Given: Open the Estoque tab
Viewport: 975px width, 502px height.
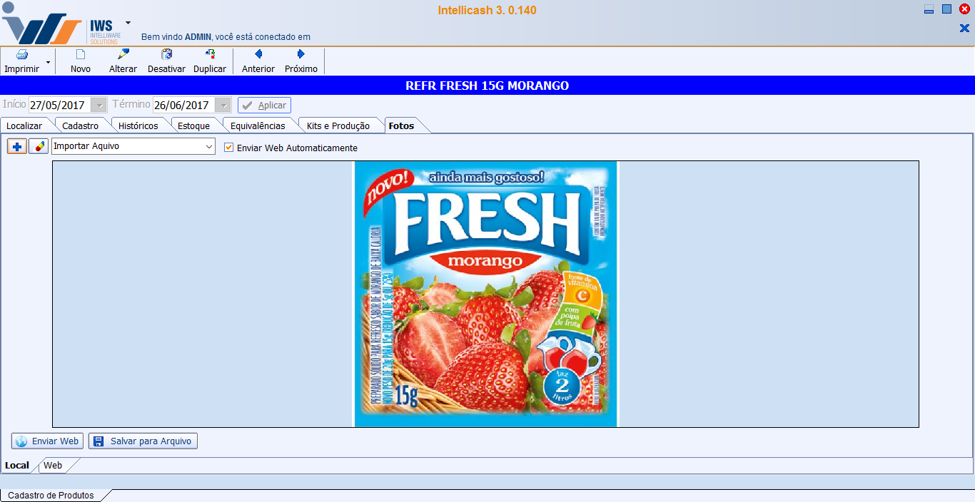Looking at the screenshot, I should tap(194, 125).
